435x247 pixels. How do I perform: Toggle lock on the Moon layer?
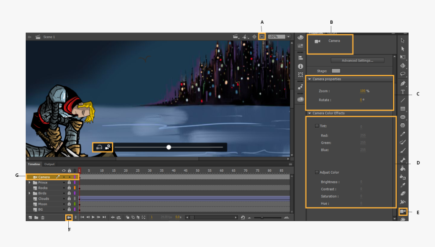[69, 204]
